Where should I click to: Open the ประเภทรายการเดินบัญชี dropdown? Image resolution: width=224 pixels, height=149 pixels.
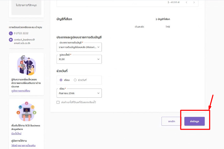(x=79, y=47)
